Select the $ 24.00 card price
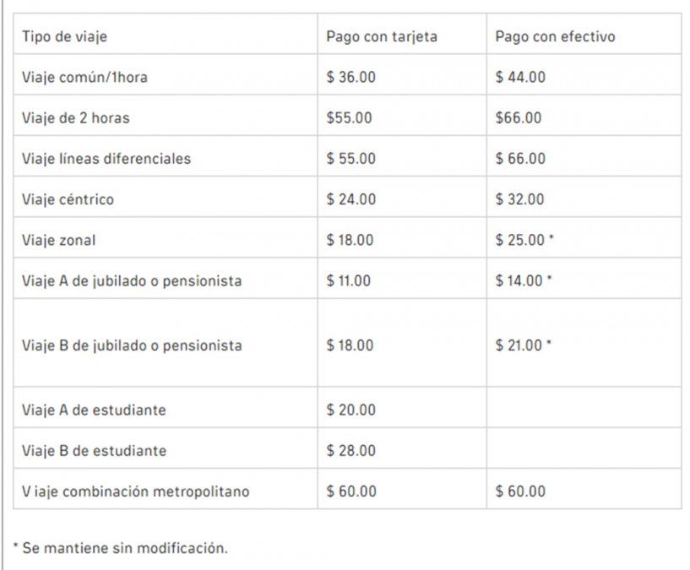This screenshot has width=690, height=570. coord(350,200)
